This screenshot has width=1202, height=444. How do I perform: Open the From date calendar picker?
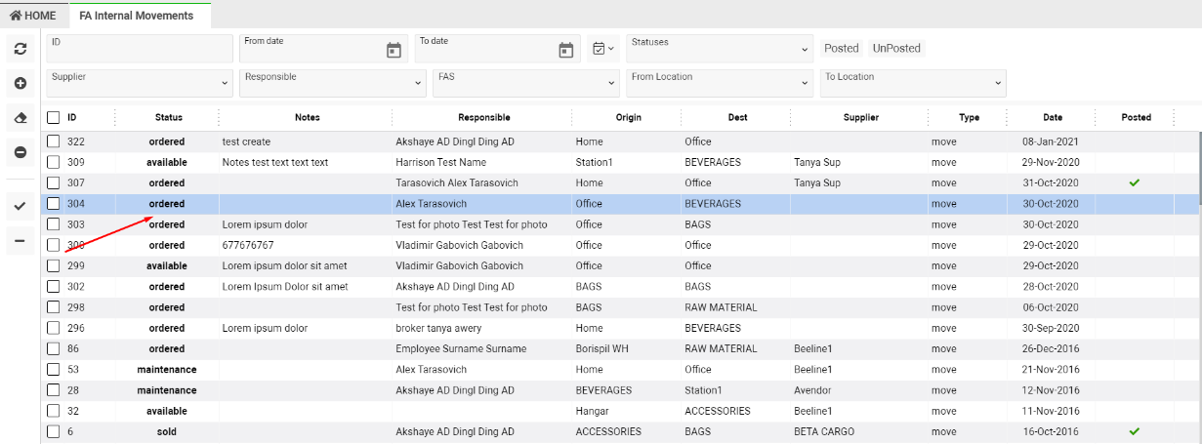point(394,51)
